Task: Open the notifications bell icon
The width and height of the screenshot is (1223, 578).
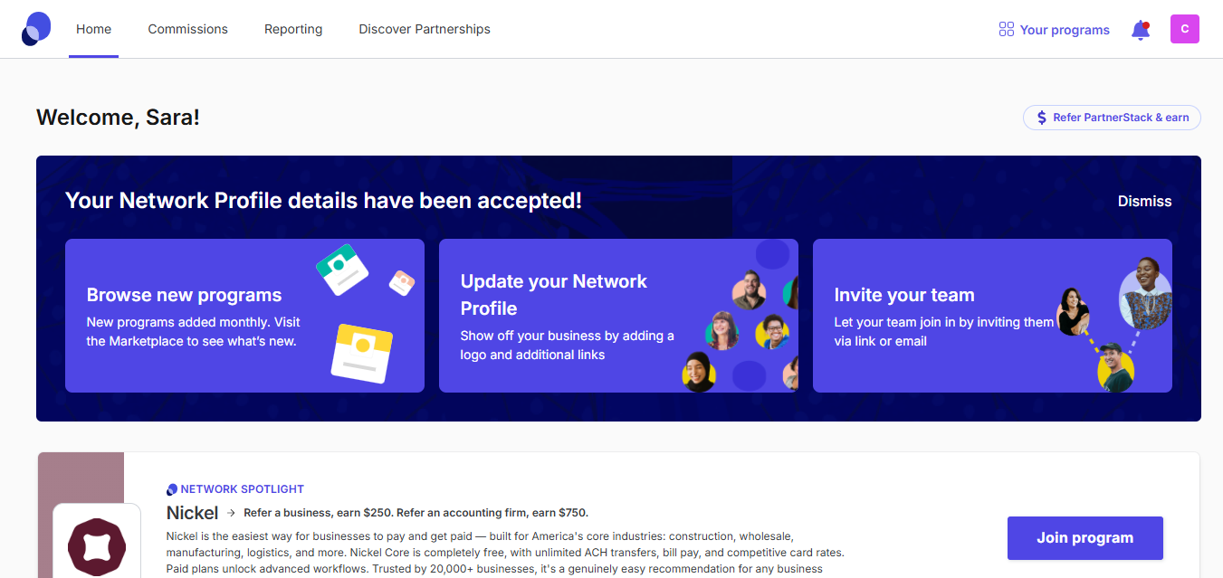Action: click(1141, 30)
